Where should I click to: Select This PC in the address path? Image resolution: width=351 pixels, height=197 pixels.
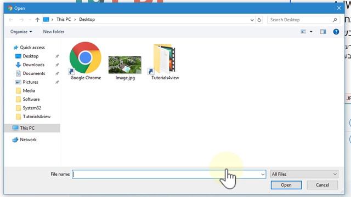pos(64,20)
